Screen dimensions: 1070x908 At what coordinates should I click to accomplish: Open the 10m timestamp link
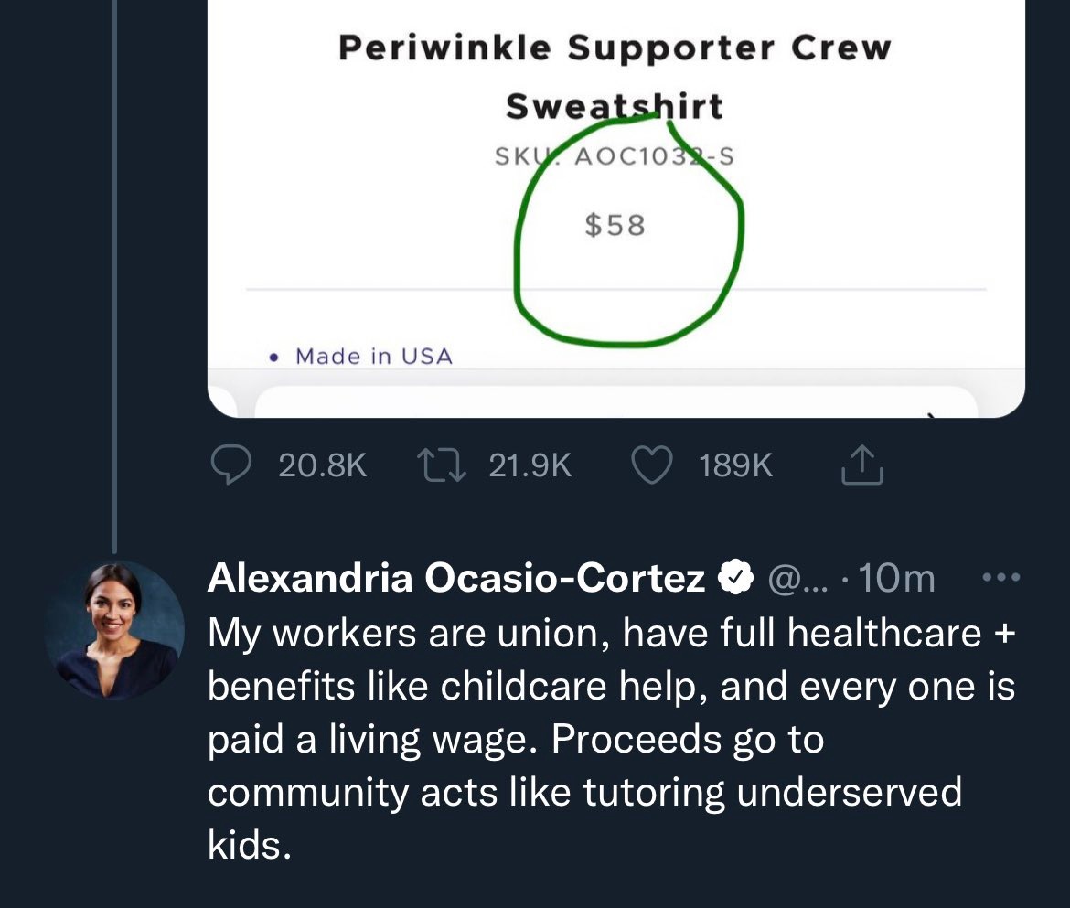tap(896, 579)
